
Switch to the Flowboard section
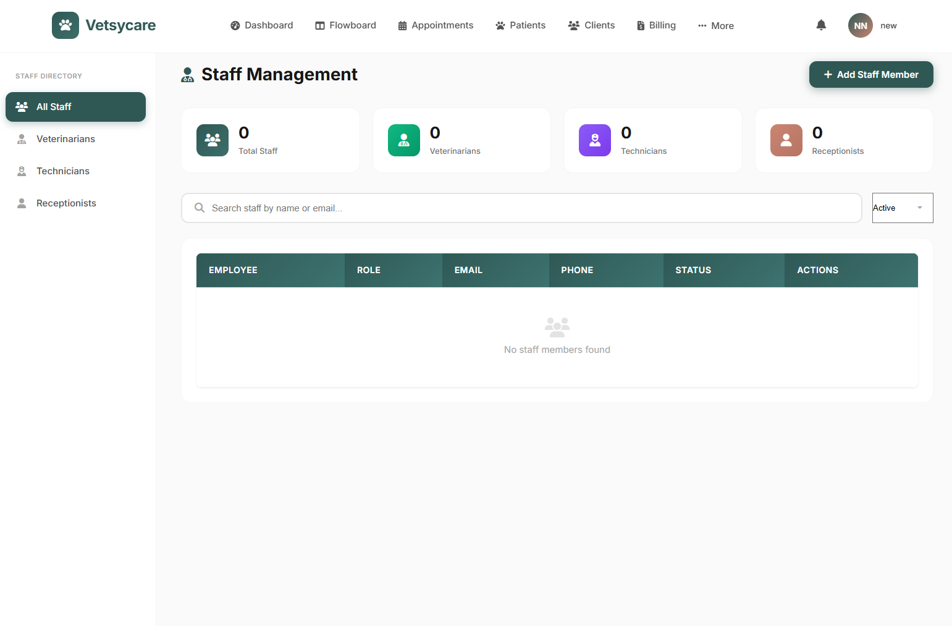point(345,25)
